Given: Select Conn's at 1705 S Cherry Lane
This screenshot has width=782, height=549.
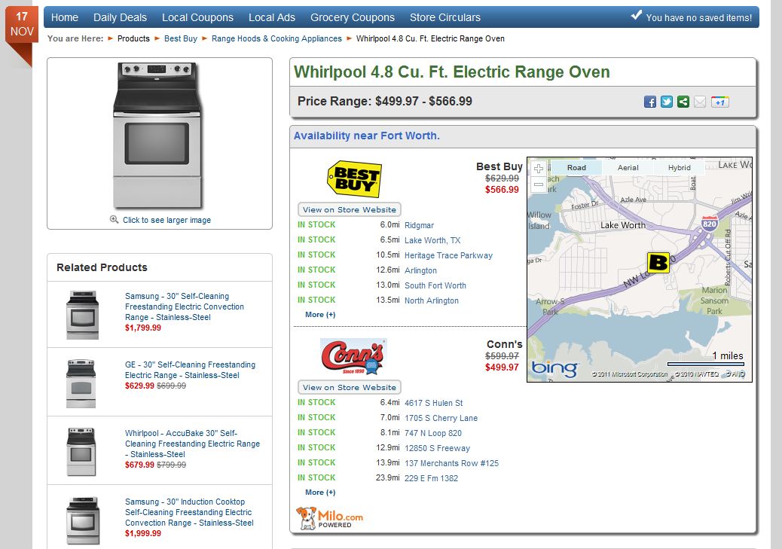Looking at the screenshot, I should pos(441,418).
